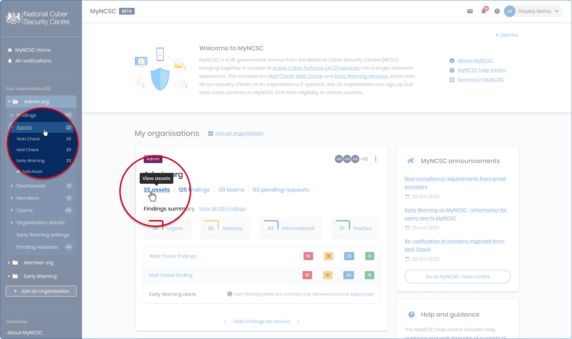Image resolution: width=572 pixels, height=339 pixels.
Task: Select the 43 Informational findings card
Action: 291,228
